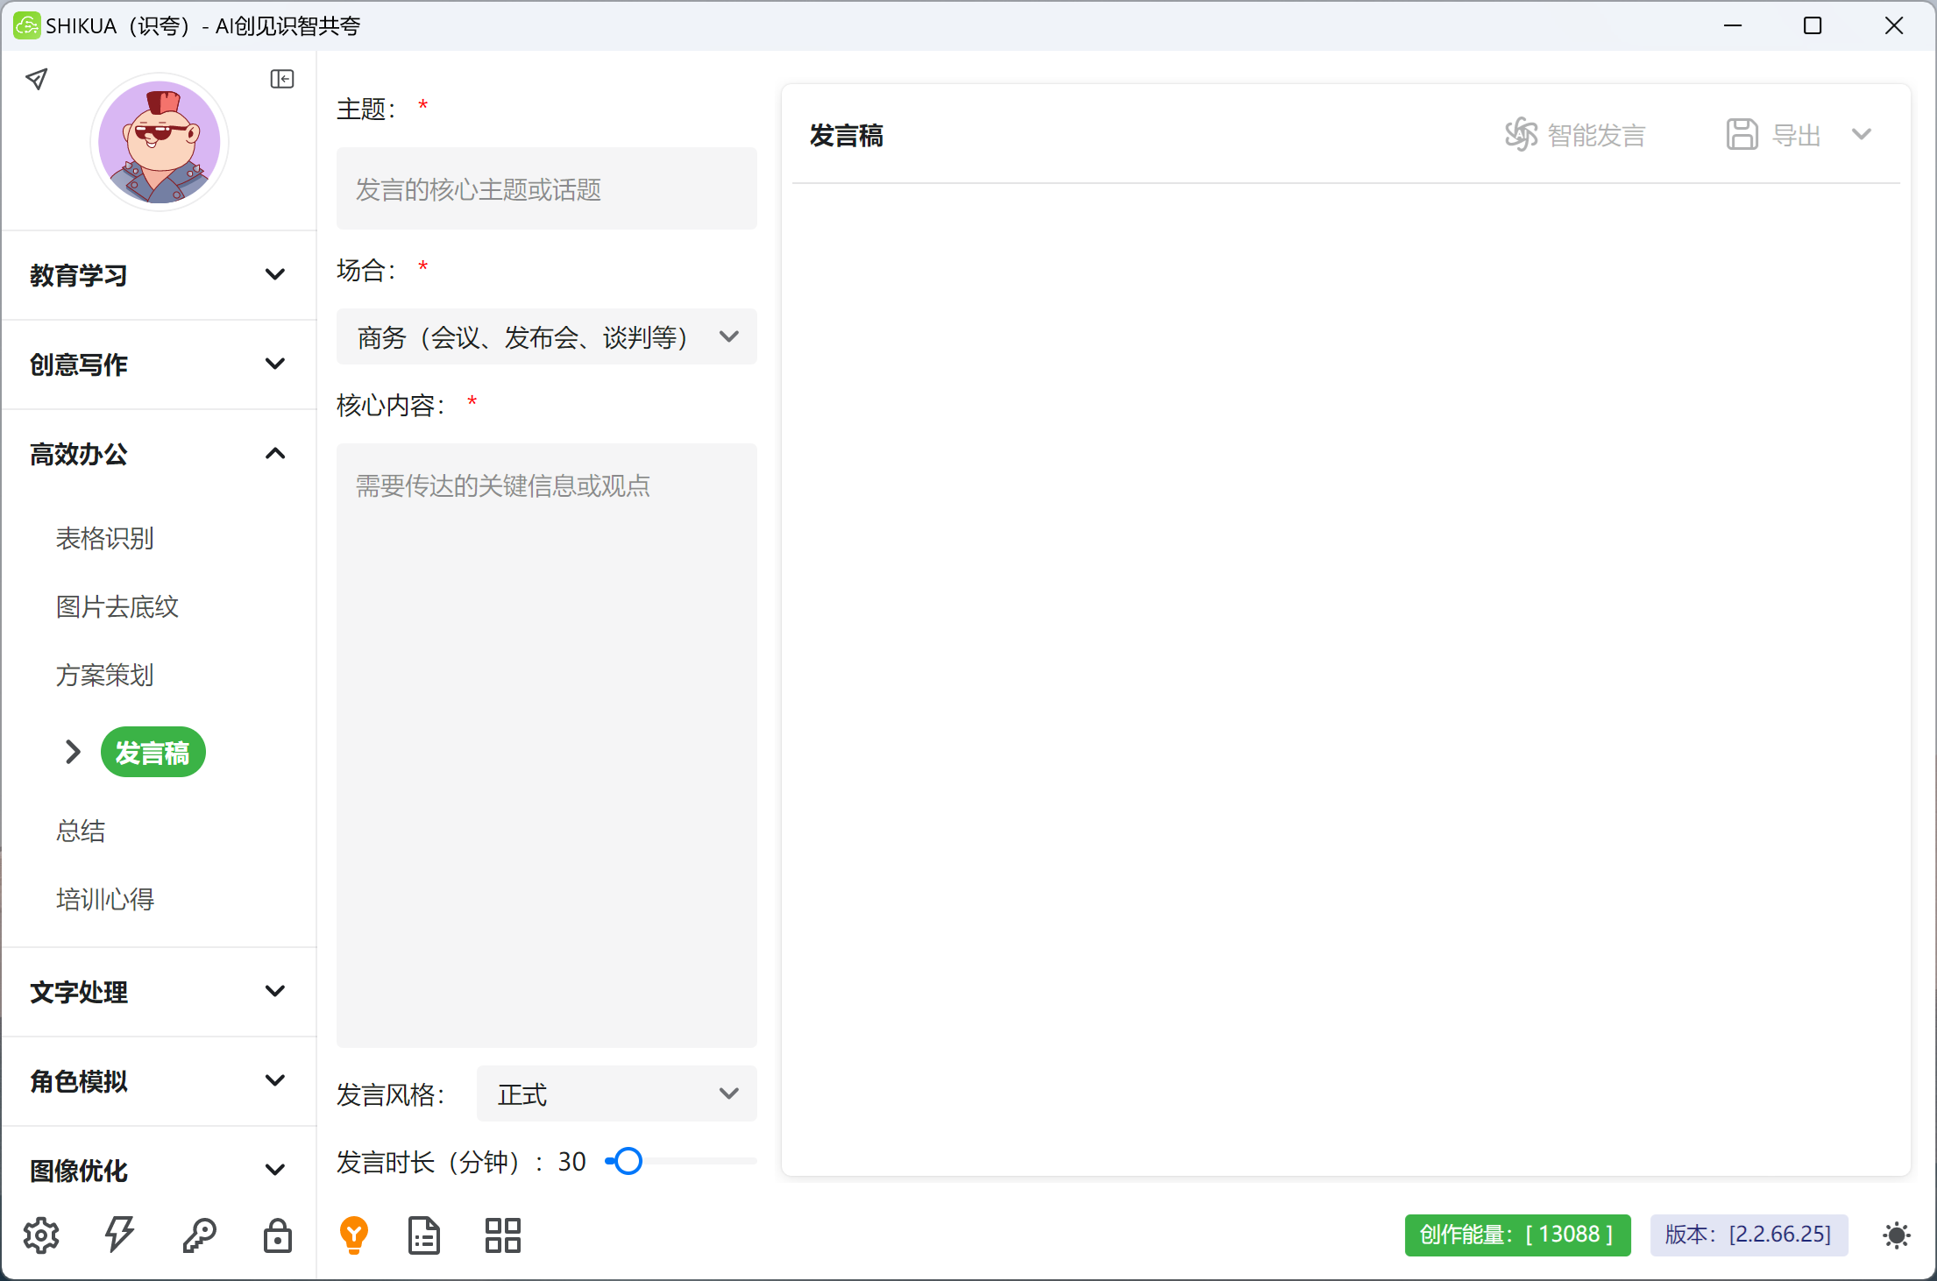Expand the 图像优化 category

(x=160, y=1171)
